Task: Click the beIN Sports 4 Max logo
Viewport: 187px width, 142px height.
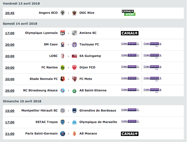Action: click(x=153, y=44)
